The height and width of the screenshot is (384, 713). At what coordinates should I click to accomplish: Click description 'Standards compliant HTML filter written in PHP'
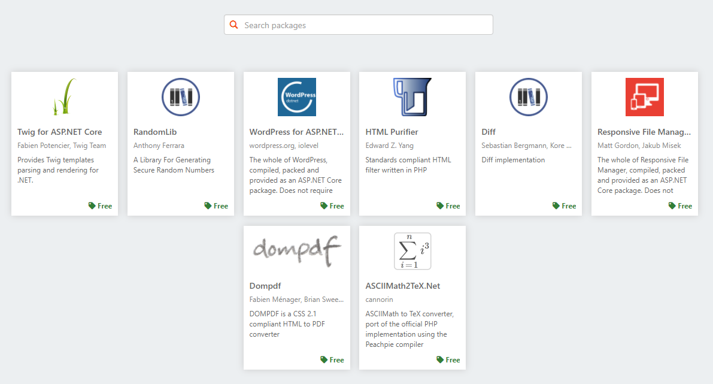tap(408, 165)
